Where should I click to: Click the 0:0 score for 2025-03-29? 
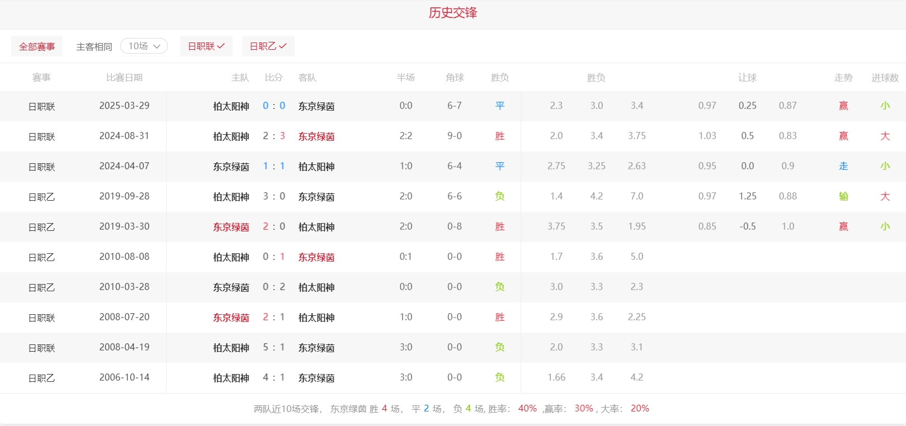(x=274, y=106)
